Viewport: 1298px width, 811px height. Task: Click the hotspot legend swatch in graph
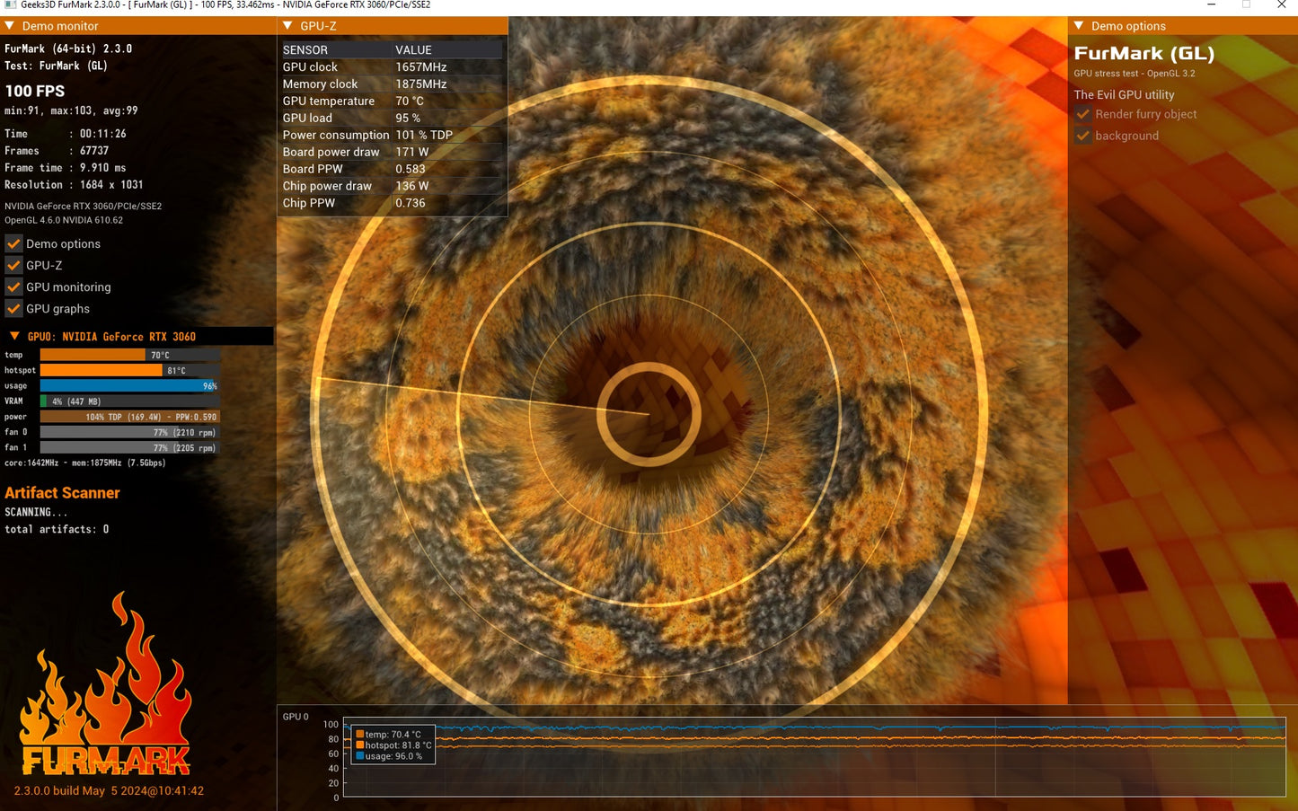point(360,745)
